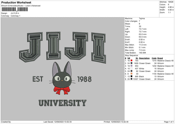
Task: Click the '1988' lettering right of the cat
Action: click(85, 79)
